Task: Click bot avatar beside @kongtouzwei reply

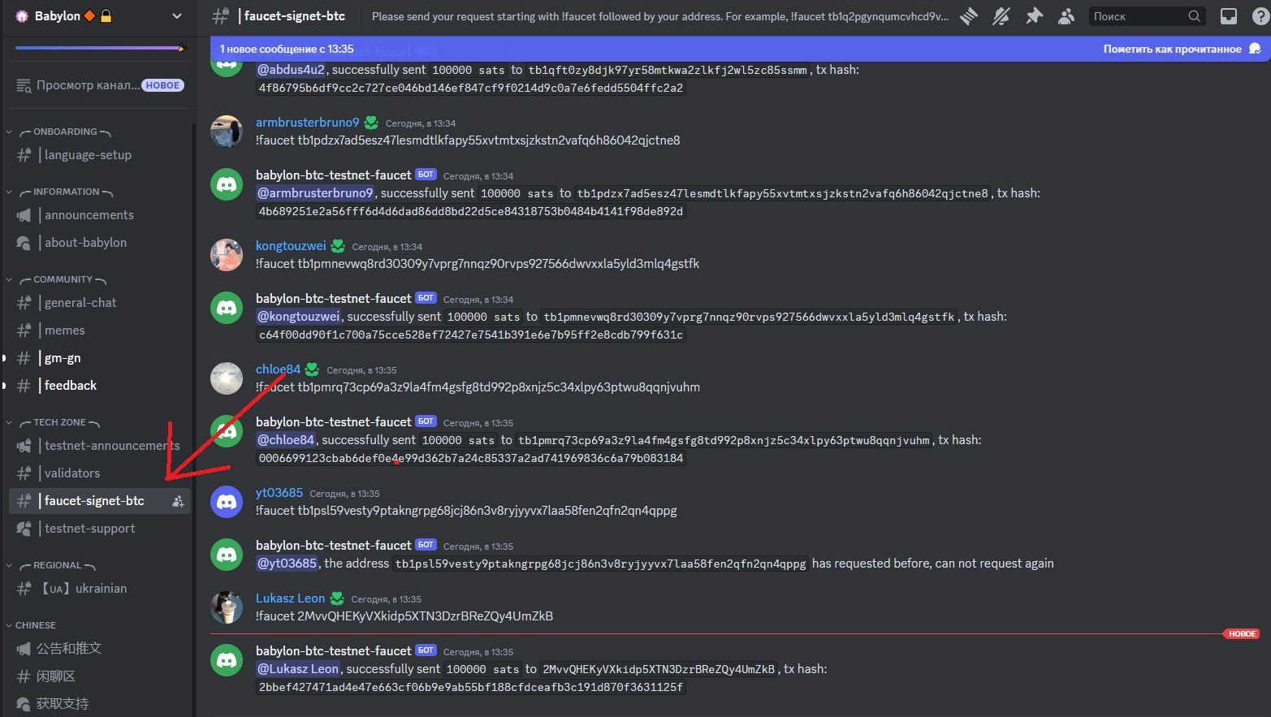Action: [227, 308]
